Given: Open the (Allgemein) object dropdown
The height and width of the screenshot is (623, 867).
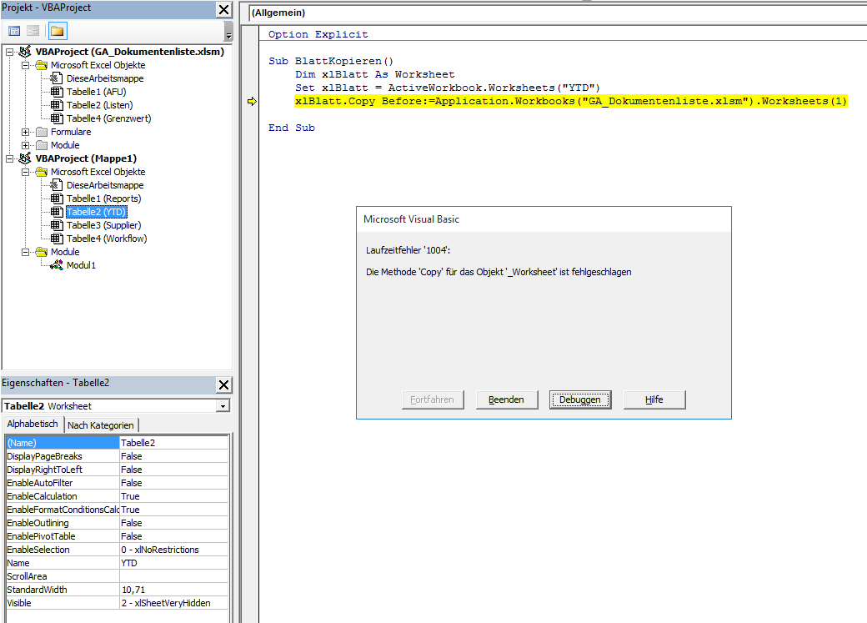Looking at the screenshot, I should click(550, 13).
